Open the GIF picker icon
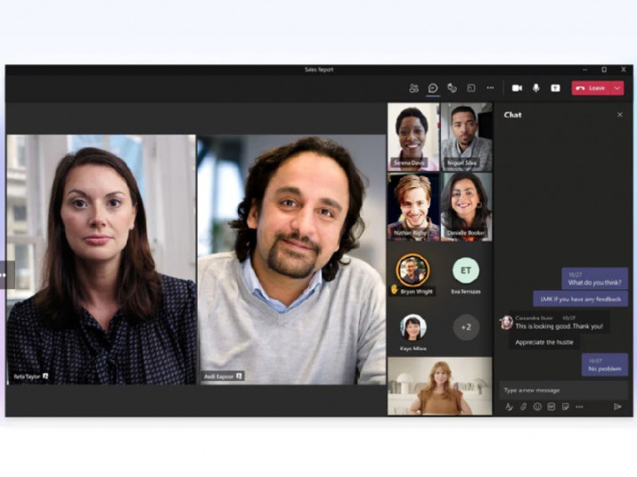The height and width of the screenshot is (477, 637). click(x=551, y=407)
